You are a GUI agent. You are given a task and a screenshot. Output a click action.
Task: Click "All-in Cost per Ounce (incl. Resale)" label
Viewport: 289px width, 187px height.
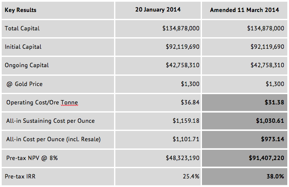(x=54, y=139)
